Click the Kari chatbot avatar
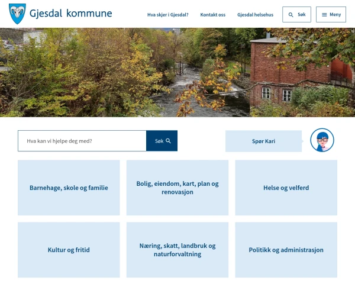355x284 pixels. point(322,140)
